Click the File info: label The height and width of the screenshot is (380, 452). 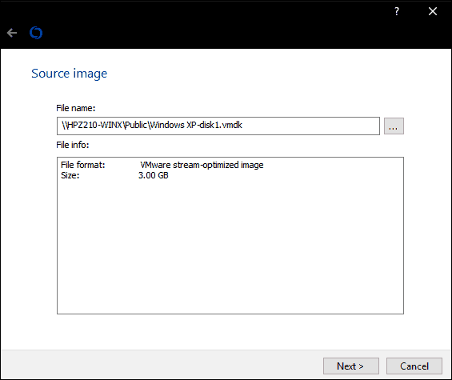coord(73,145)
